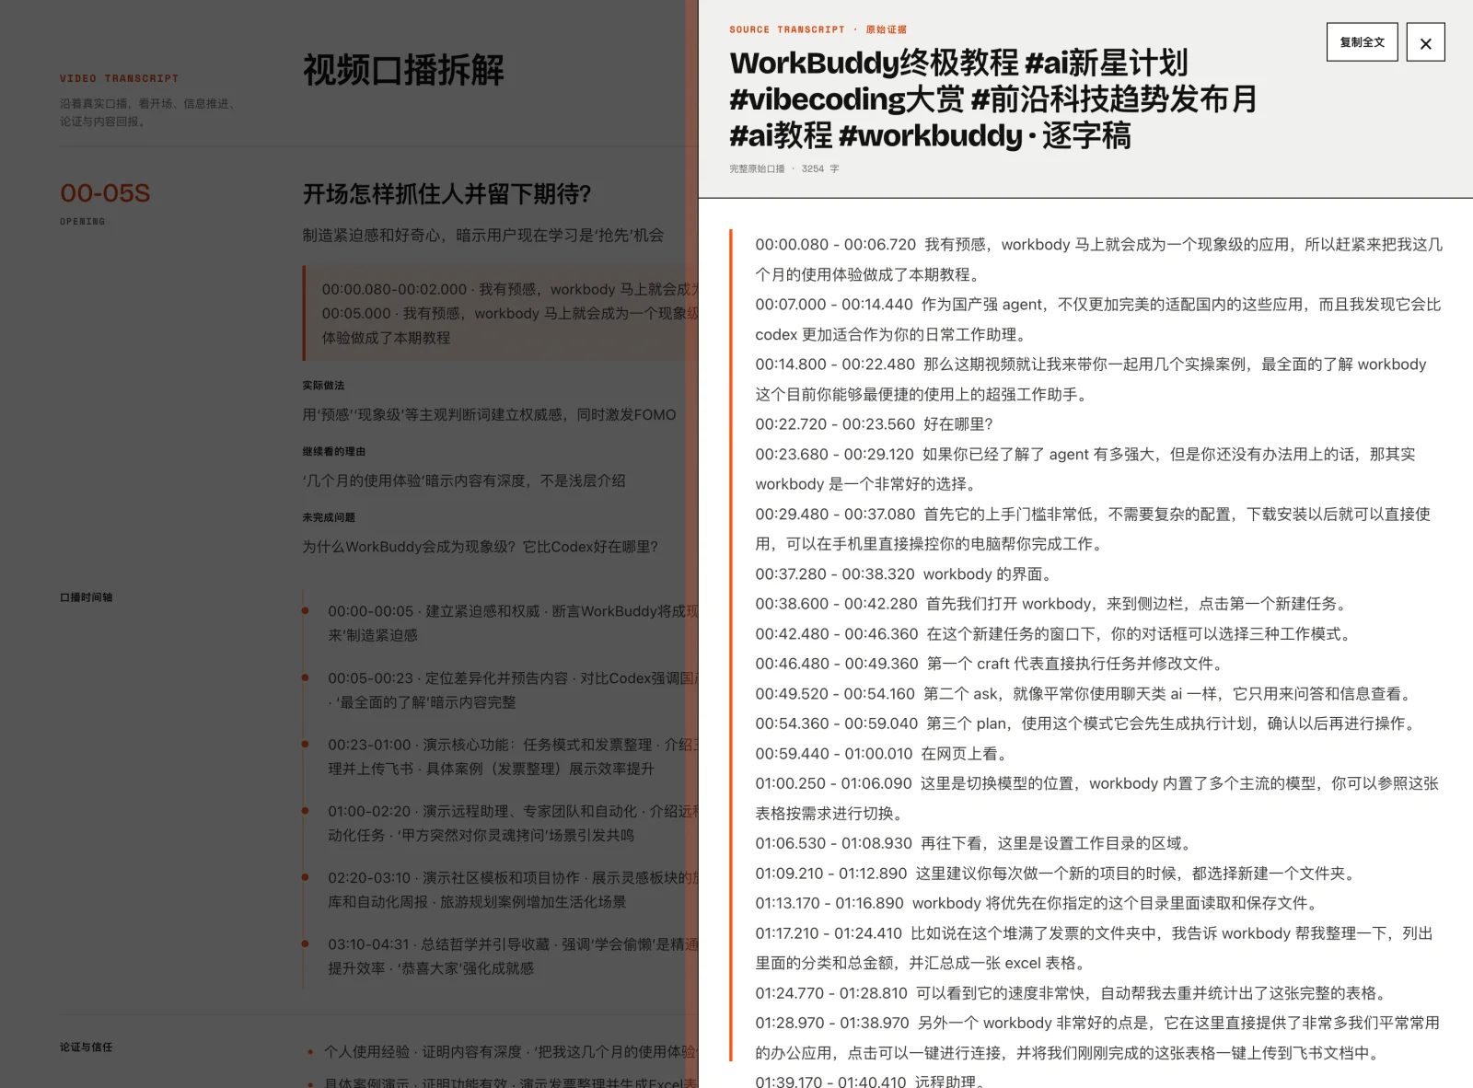Click the 论证与信任 sidebar label

pyautogui.click(x=86, y=1047)
